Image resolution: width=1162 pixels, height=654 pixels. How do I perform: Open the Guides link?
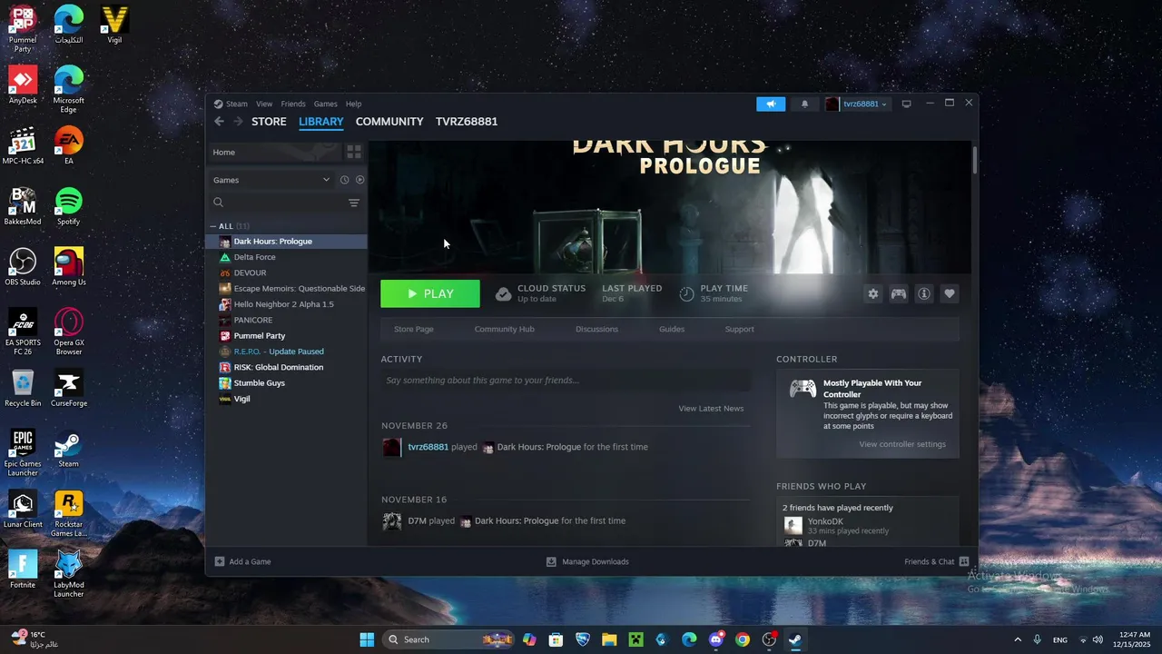click(672, 329)
